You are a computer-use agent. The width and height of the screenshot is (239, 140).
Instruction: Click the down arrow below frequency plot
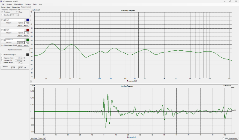point(31,82)
